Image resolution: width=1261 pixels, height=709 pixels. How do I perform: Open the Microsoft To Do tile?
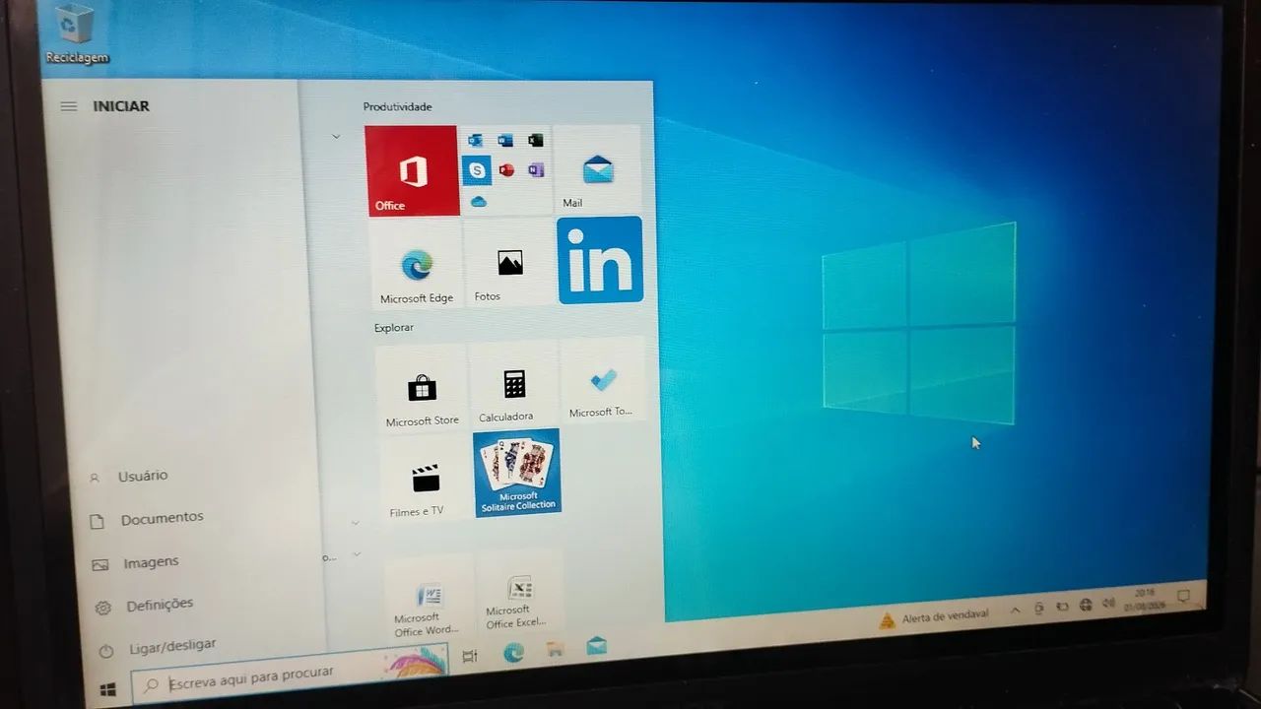pos(603,381)
